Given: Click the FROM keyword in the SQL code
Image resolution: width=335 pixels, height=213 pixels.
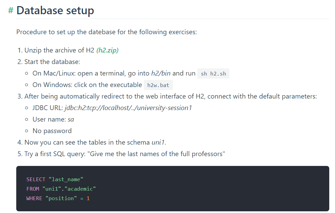Looking at the screenshot, I should pyautogui.click(x=33, y=189).
